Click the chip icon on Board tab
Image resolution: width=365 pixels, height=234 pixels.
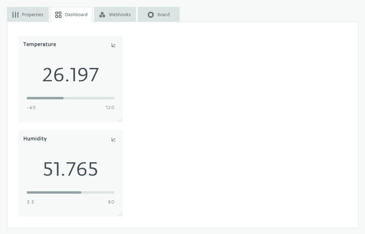pyautogui.click(x=151, y=15)
